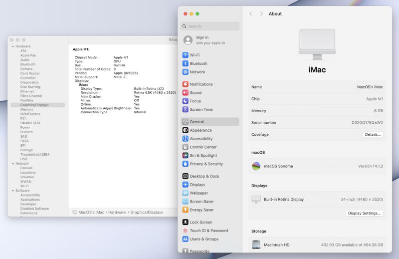The height and width of the screenshot is (259, 399).
Task: Go back using the back arrow
Action: click(251, 13)
